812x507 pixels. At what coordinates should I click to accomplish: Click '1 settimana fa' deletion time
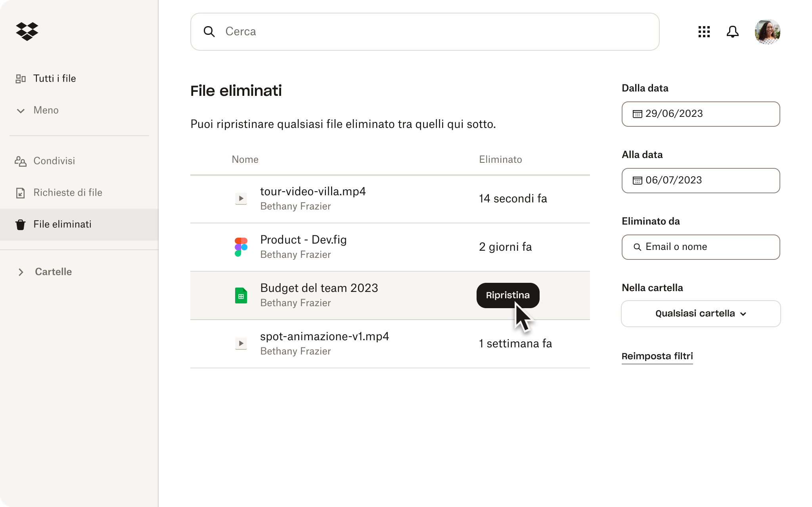click(x=515, y=343)
